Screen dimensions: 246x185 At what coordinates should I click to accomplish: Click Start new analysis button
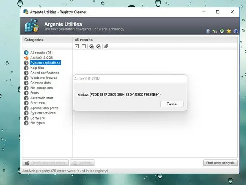[220, 163]
